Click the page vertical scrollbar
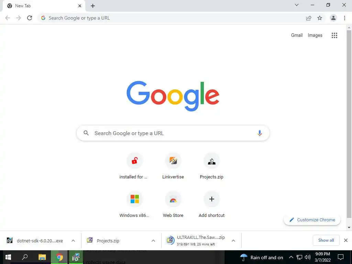352x264 pixels. pyautogui.click(x=349, y=123)
